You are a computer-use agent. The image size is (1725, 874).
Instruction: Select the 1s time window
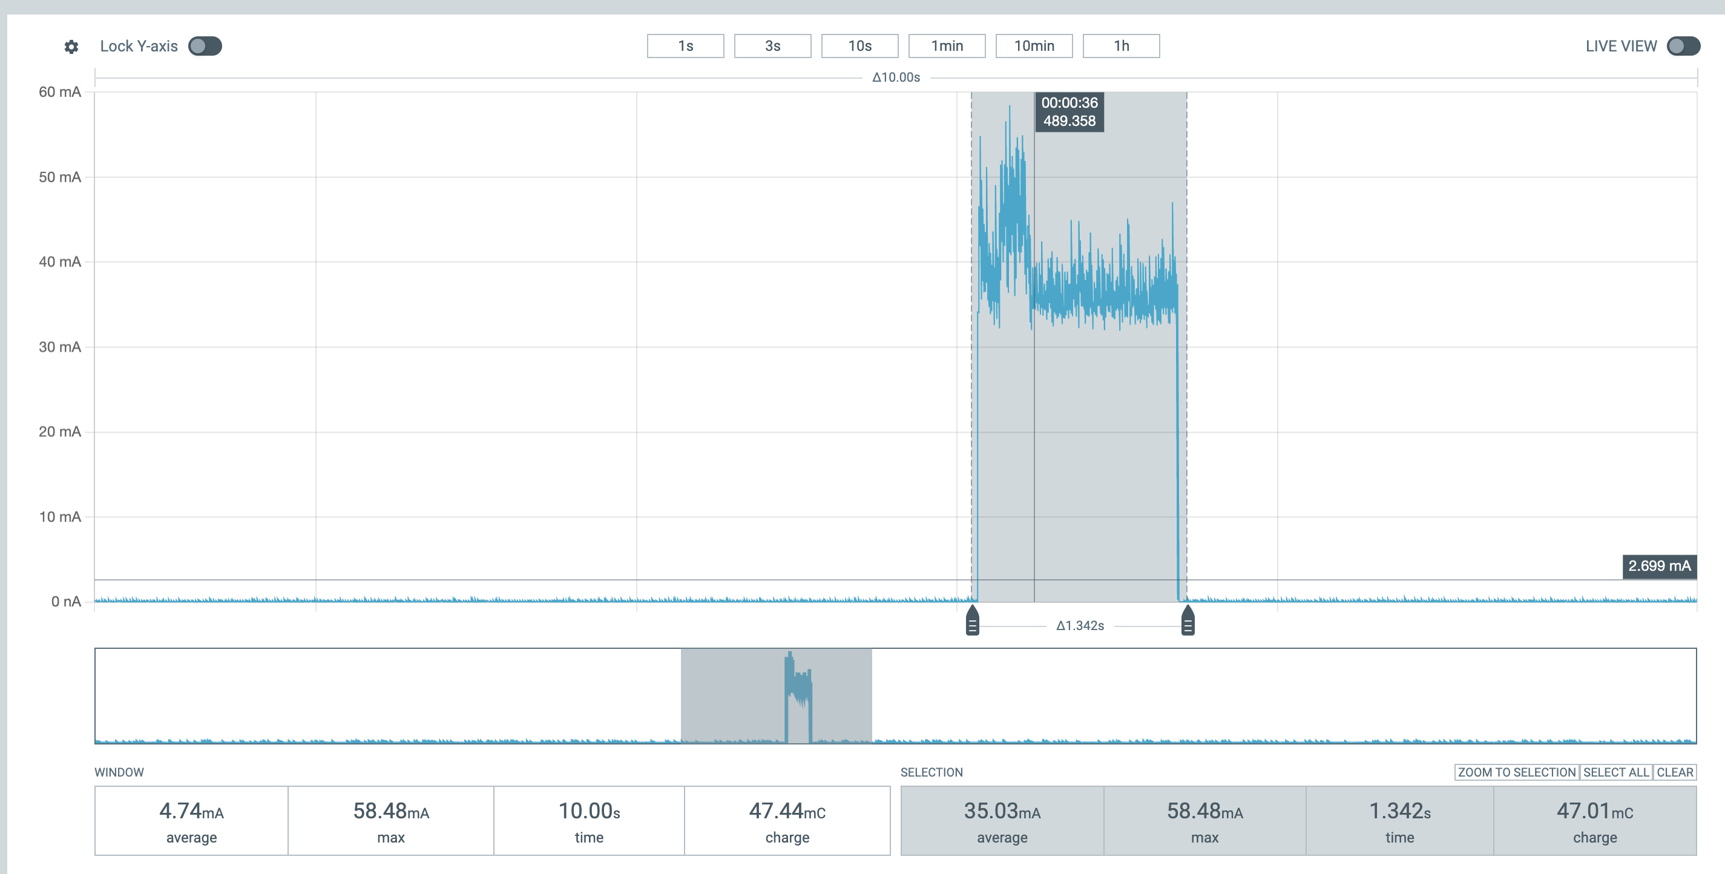point(685,45)
